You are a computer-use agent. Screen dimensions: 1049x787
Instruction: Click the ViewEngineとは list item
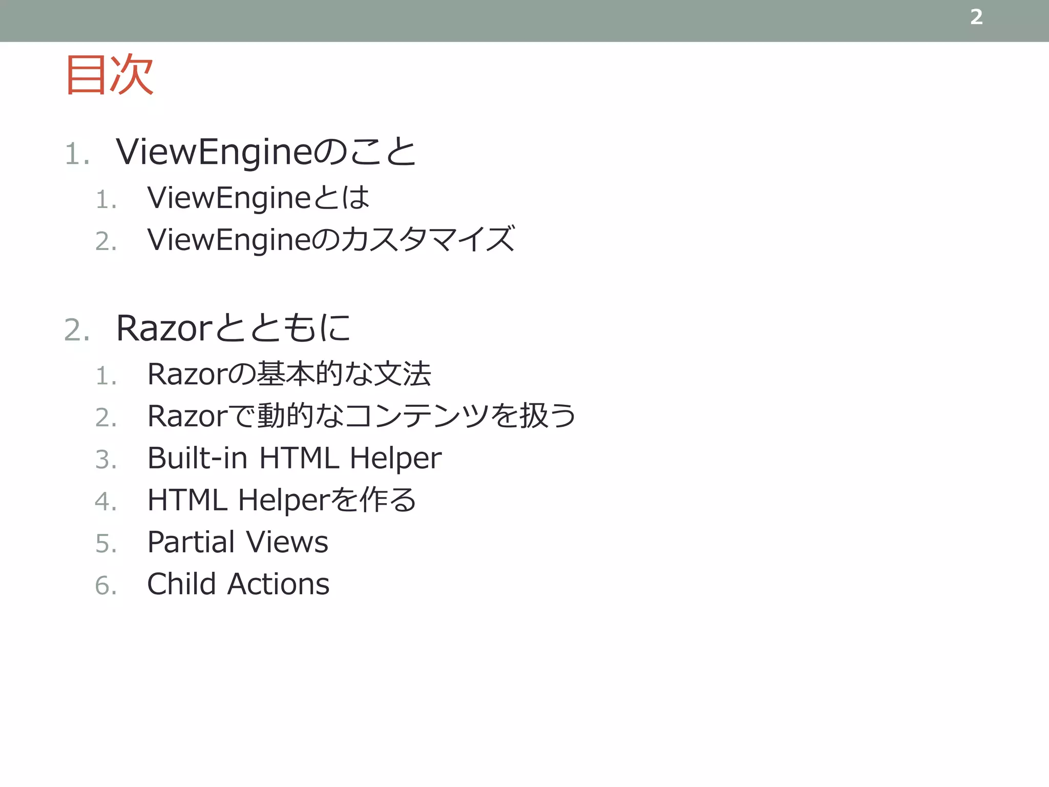click(258, 198)
